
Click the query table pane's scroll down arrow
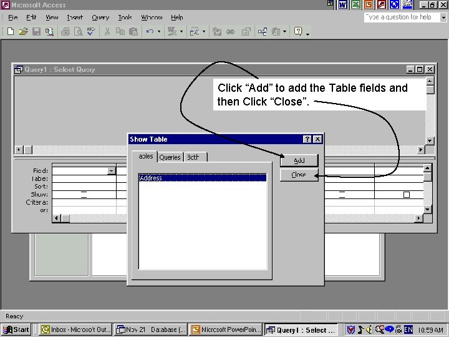430,140
